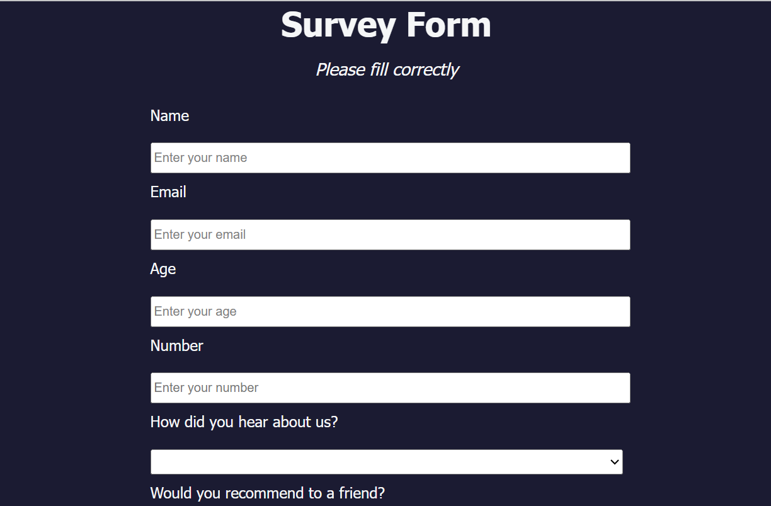Click the word "Form" in the title
The width and height of the screenshot is (771, 506).
click(448, 25)
